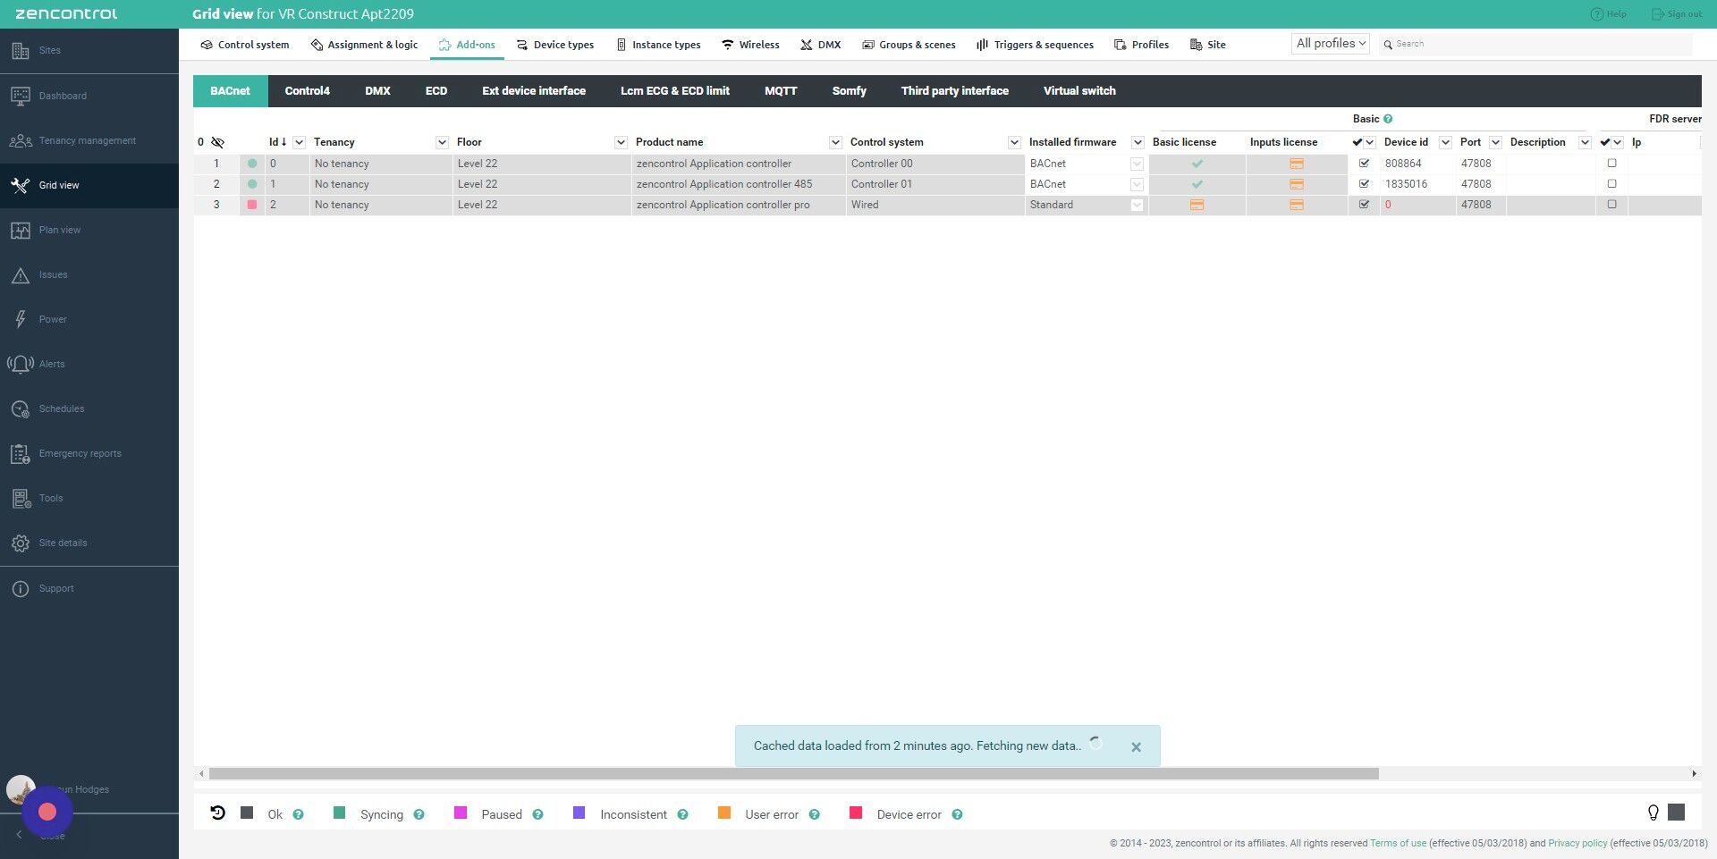This screenshot has height=859, width=1717.
Task: Open the Id column filter dropdown
Action: [x=299, y=142]
